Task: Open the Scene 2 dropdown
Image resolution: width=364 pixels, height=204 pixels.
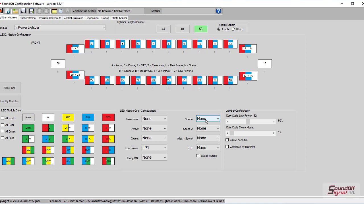Action: [x=208, y=128]
